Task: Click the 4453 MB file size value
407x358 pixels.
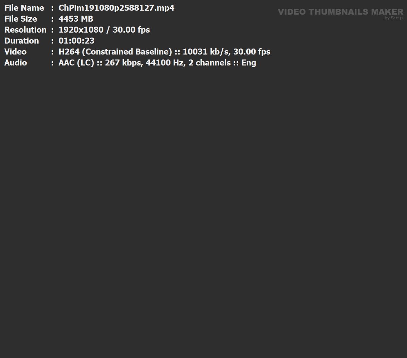Action: pyautogui.click(x=76, y=19)
